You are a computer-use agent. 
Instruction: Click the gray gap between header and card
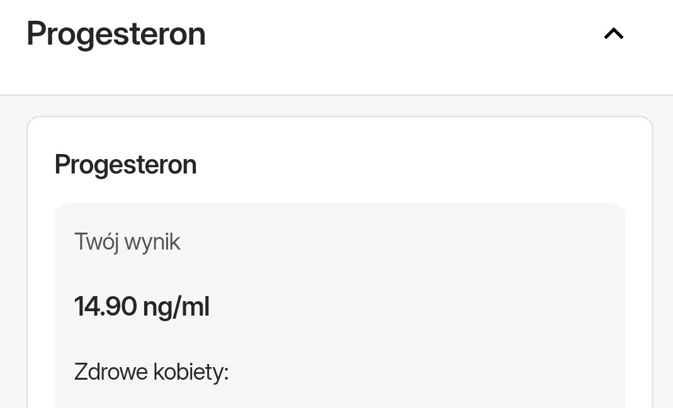tap(336, 106)
